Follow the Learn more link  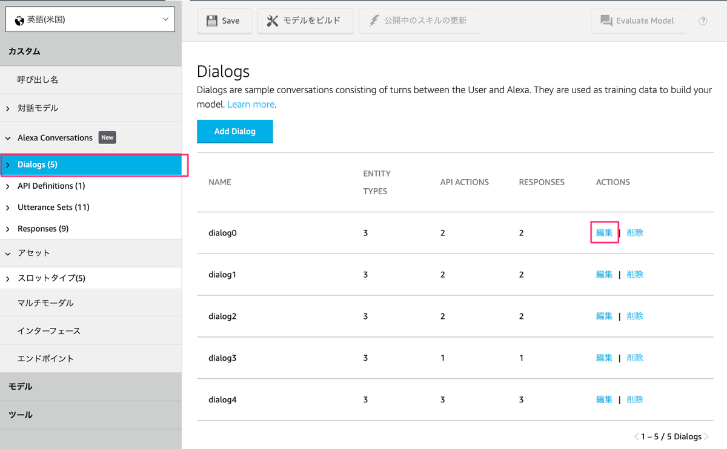click(251, 104)
